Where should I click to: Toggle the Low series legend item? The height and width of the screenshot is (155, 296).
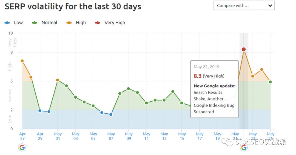[14, 23]
